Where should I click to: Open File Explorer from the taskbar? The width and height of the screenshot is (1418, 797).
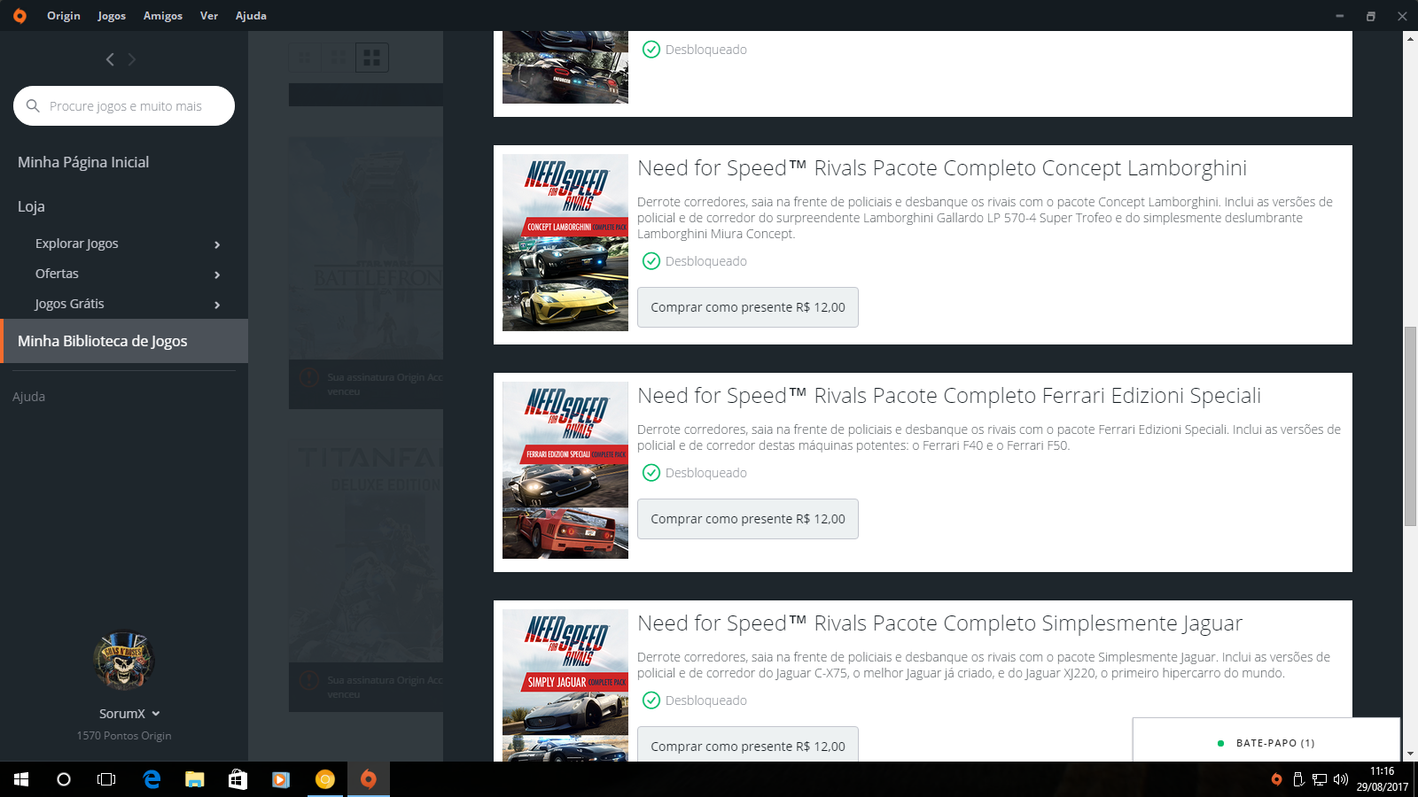tap(194, 779)
